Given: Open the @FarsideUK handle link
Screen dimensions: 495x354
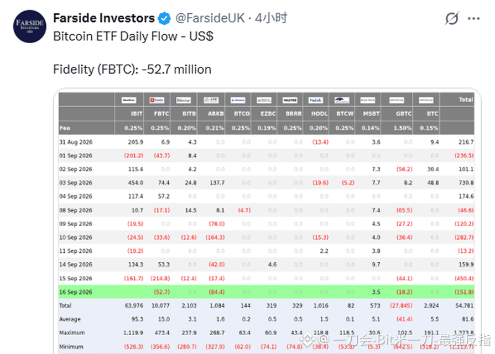Looking at the screenshot, I should [210, 18].
